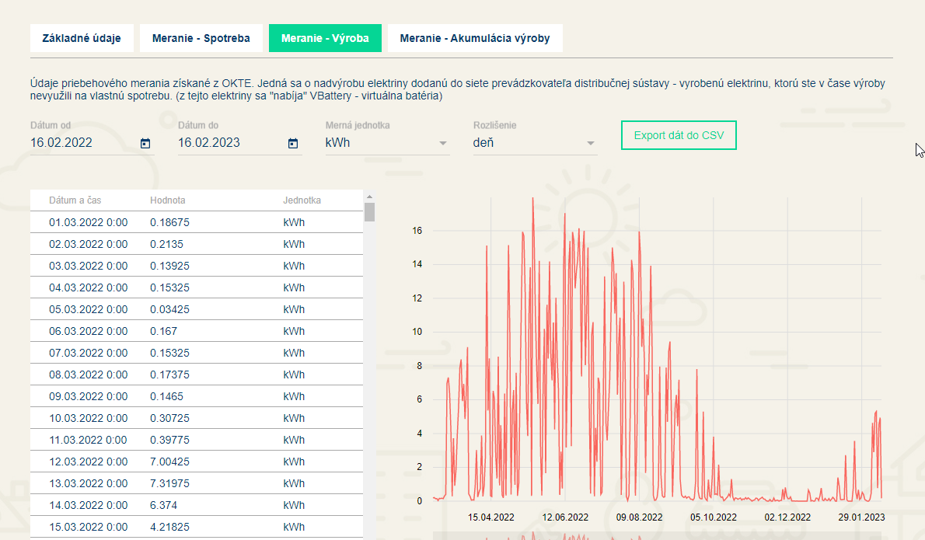This screenshot has width=925, height=540.
Task: Select the row dated 03.03.2022 0:00
Action: pyautogui.click(x=197, y=266)
